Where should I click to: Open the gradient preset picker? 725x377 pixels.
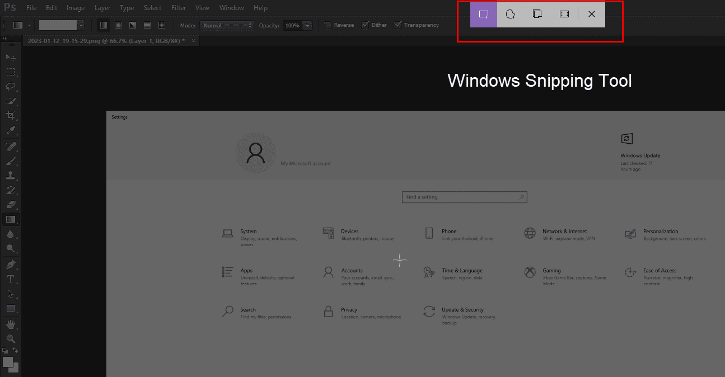81,25
